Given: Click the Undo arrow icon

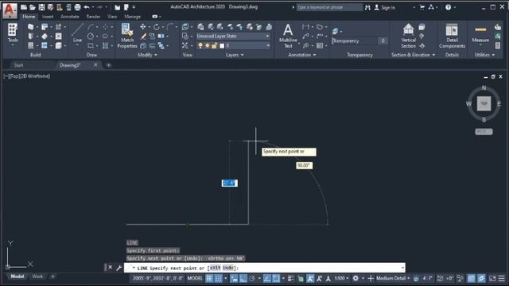Looking at the screenshot, I should click(x=87, y=7).
